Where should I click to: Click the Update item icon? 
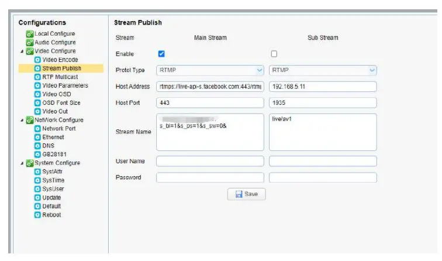[37, 198]
